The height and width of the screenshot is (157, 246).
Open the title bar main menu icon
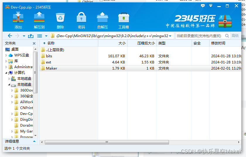(211, 6)
